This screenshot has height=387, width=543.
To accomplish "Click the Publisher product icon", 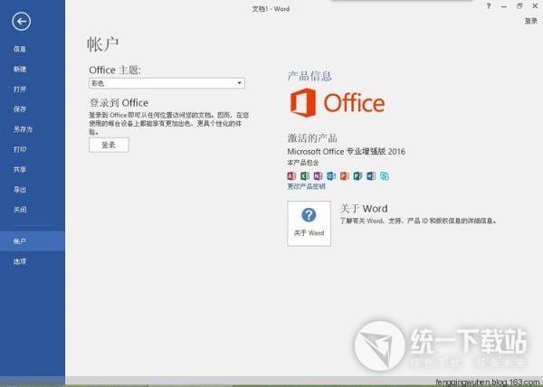I will [357, 176].
